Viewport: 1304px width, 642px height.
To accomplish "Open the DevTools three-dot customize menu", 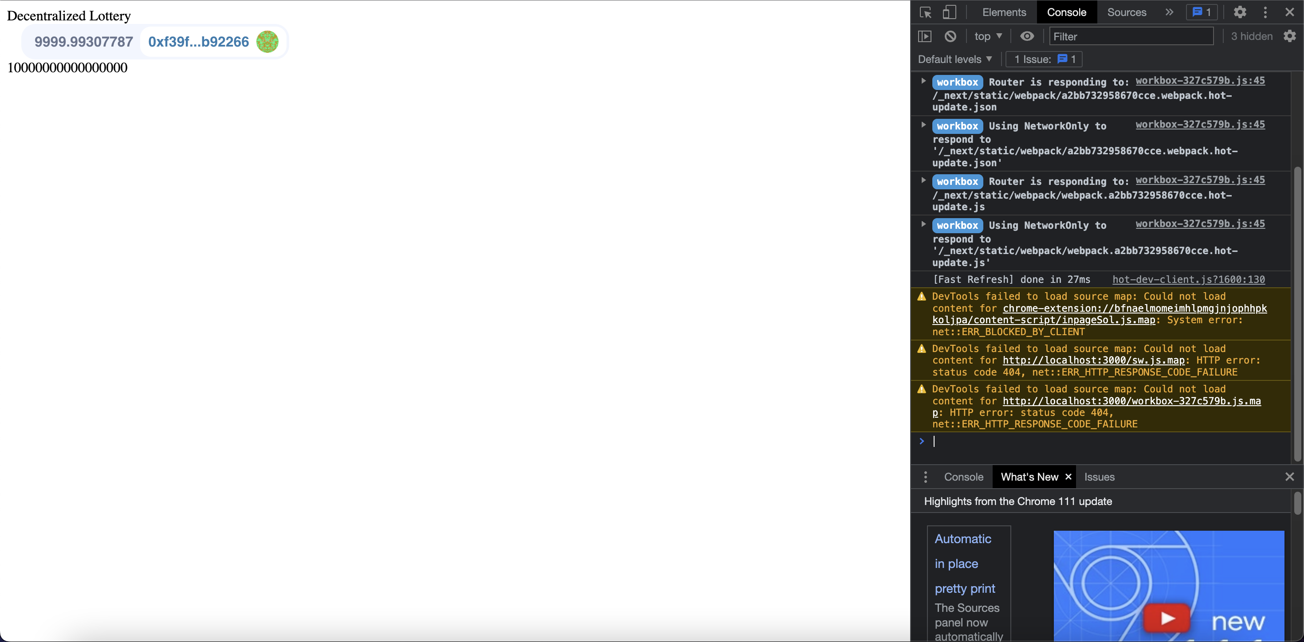I will (1265, 12).
